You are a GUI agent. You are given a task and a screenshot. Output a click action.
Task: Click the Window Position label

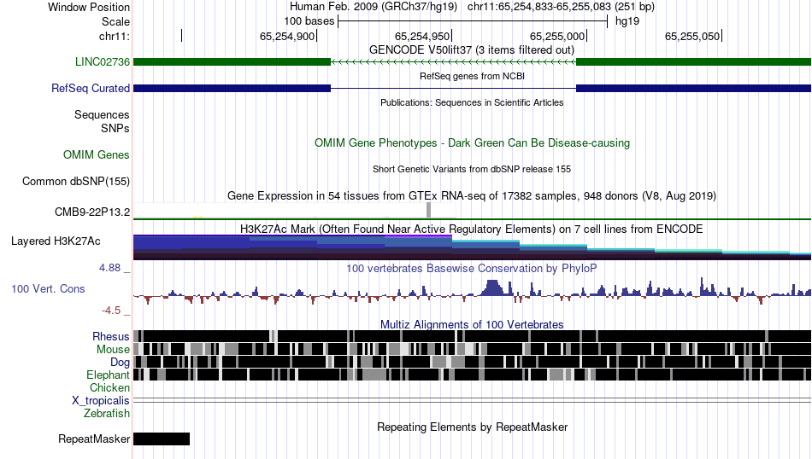89,7
